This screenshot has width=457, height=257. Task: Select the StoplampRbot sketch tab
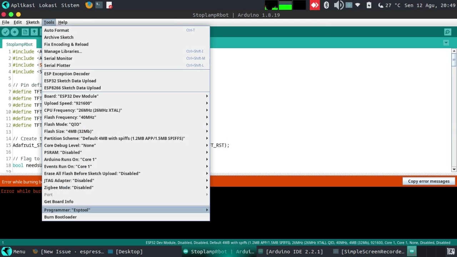19,44
